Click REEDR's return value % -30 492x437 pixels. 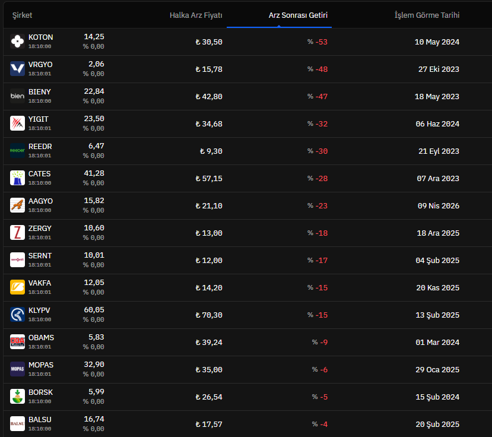tap(318, 151)
